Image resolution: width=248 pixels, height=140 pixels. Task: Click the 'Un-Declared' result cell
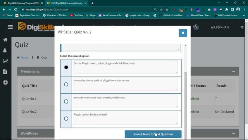[x=224, y=112]
